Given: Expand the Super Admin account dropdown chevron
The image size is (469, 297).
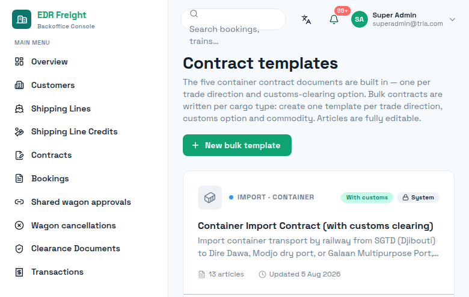Looking at the screenshot, I should [452, 19].
